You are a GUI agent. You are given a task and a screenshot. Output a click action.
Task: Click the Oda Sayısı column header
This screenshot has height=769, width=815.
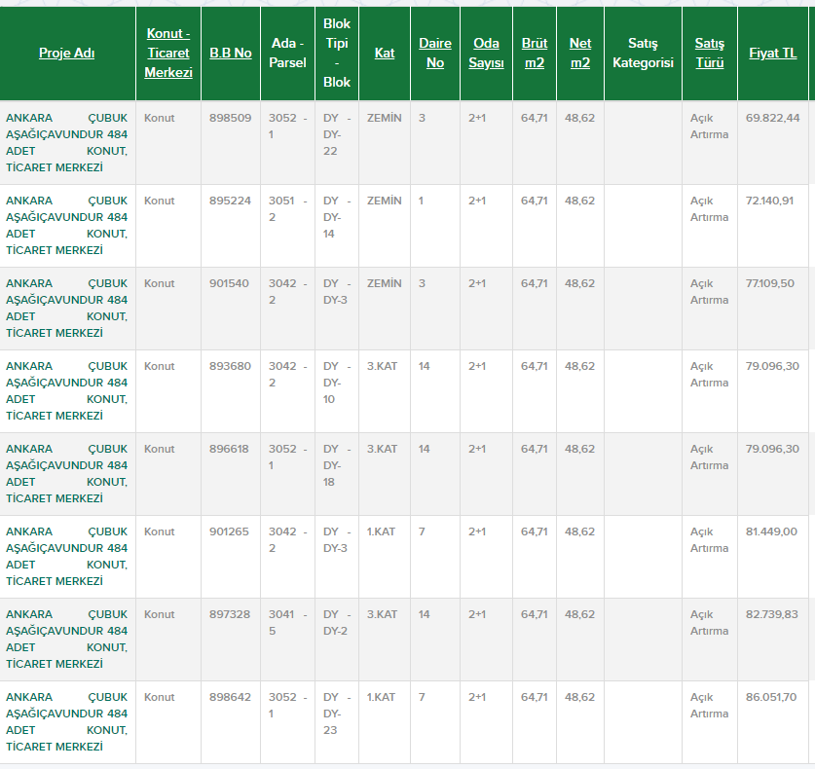coord(486,53)
